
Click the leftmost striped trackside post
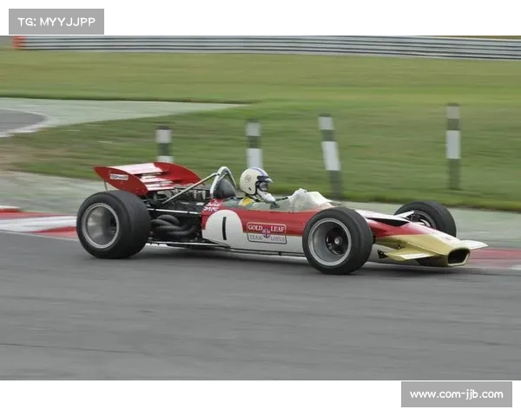(163, 143)
